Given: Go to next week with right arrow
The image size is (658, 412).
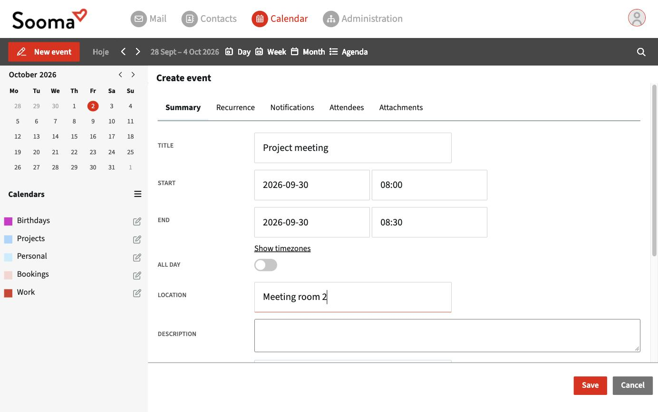Looking at the screenshot, I should 138,52.
